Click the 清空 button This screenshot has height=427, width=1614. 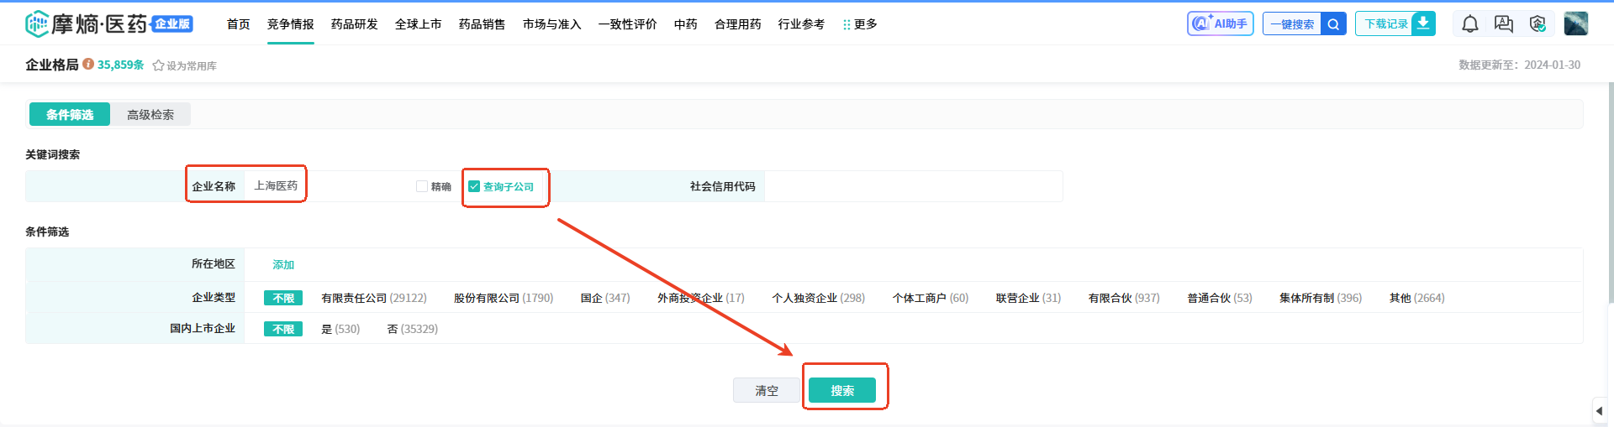pos(767,390)
